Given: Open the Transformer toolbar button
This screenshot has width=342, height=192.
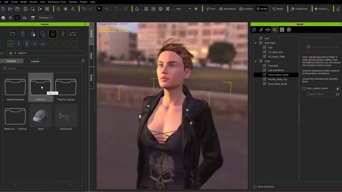Looking at the screenshot, I should point(299,9).
